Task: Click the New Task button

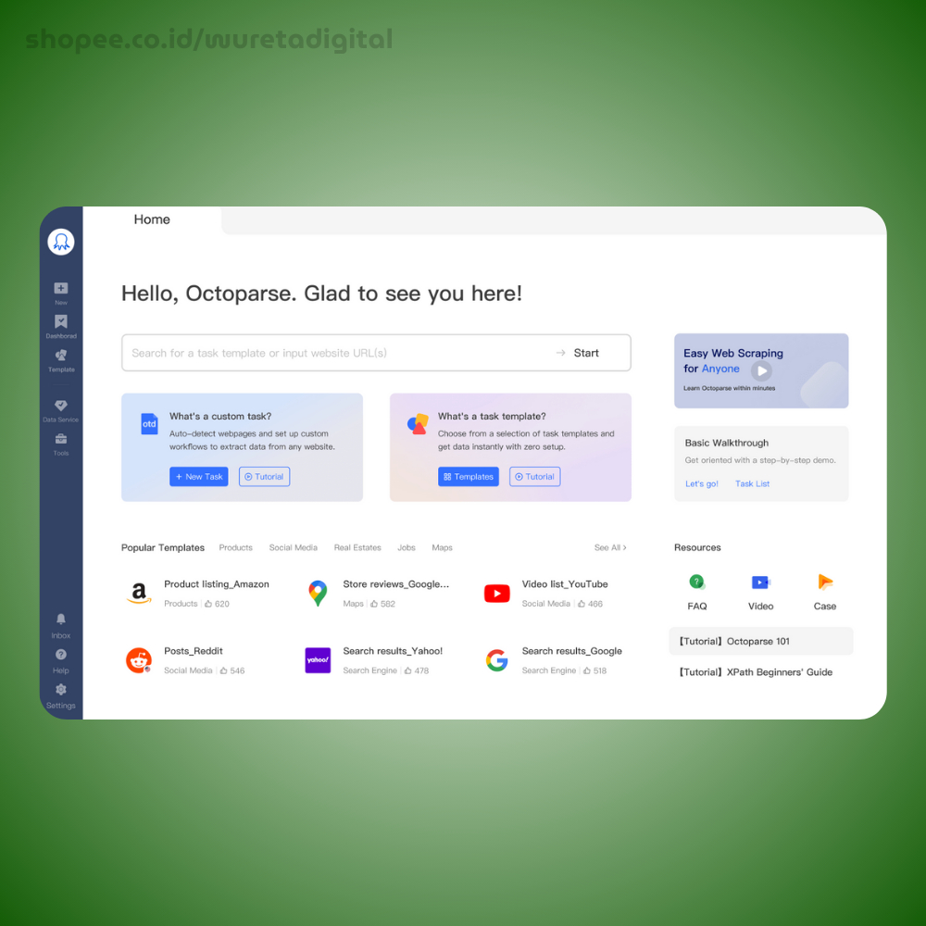Action: [x=198, y=477]
